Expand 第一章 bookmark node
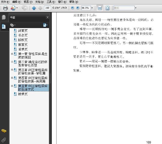This screenshot has width=162, height=144. click(12, 54)
